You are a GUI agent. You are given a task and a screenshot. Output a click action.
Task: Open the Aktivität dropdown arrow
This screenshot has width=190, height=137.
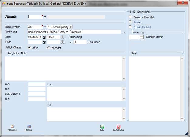coord(45,17)
